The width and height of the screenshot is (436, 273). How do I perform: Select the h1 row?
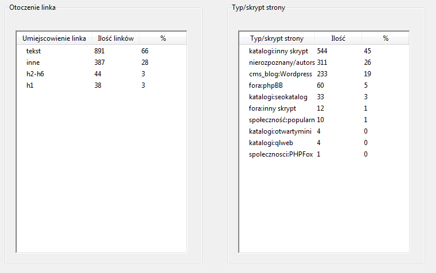pos(30,85)
